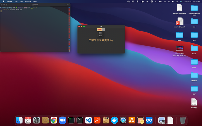Screen dimensions: 202x126
Task: Click the volume icon in menu bar
Action: point(173,1)
